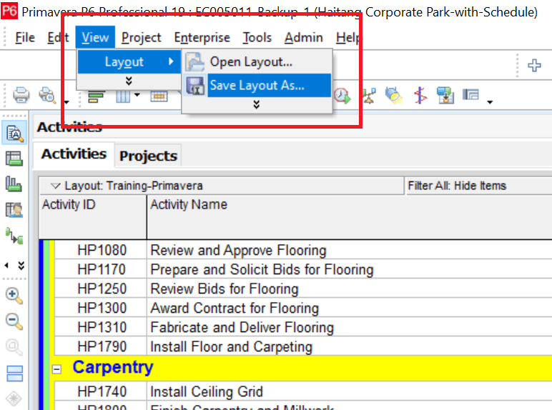Screen dimensions: 552x410
Task: Open the Activities view sidebar icon
Action: (14, 133)
